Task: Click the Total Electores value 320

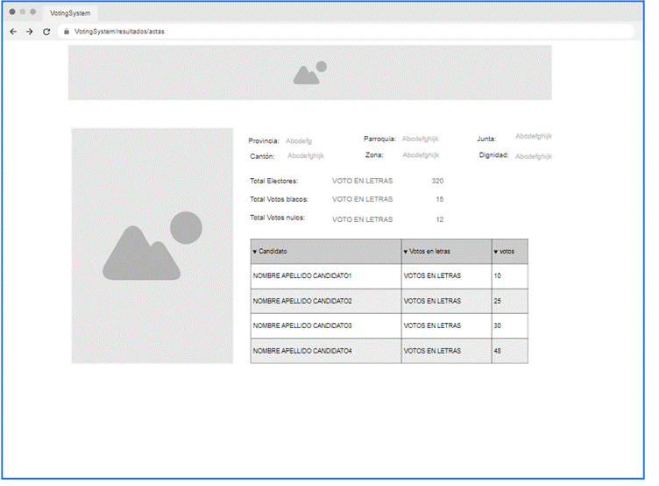Action: [437, 181]
